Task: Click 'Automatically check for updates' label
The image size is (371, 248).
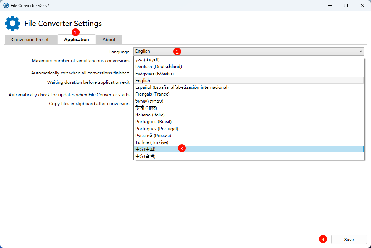Action: click(x=69, y=95)
